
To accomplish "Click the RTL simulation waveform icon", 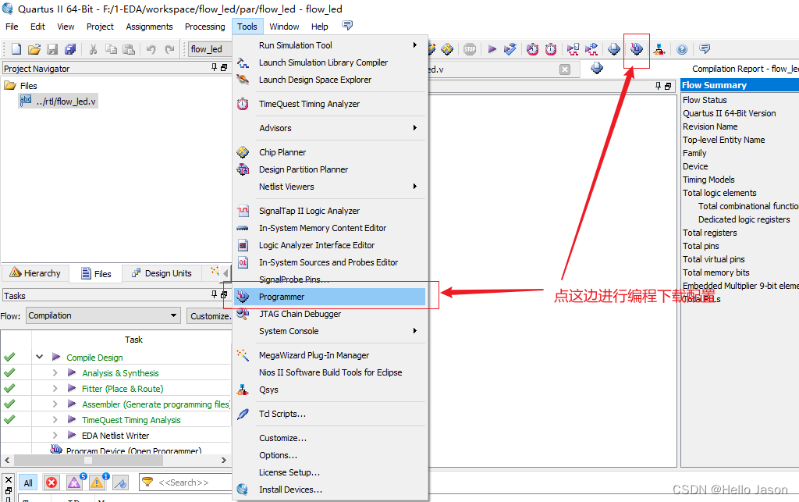I will pyautogui.click(x=574, y=49).
